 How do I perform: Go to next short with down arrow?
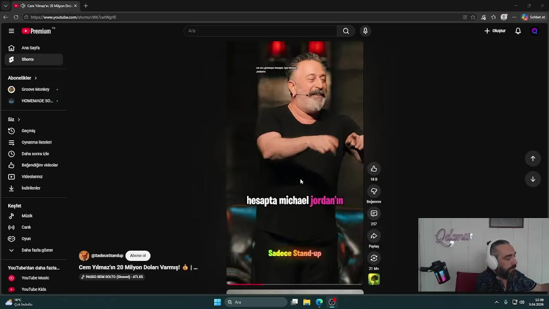pyautogui.click(x=533, y=179)
